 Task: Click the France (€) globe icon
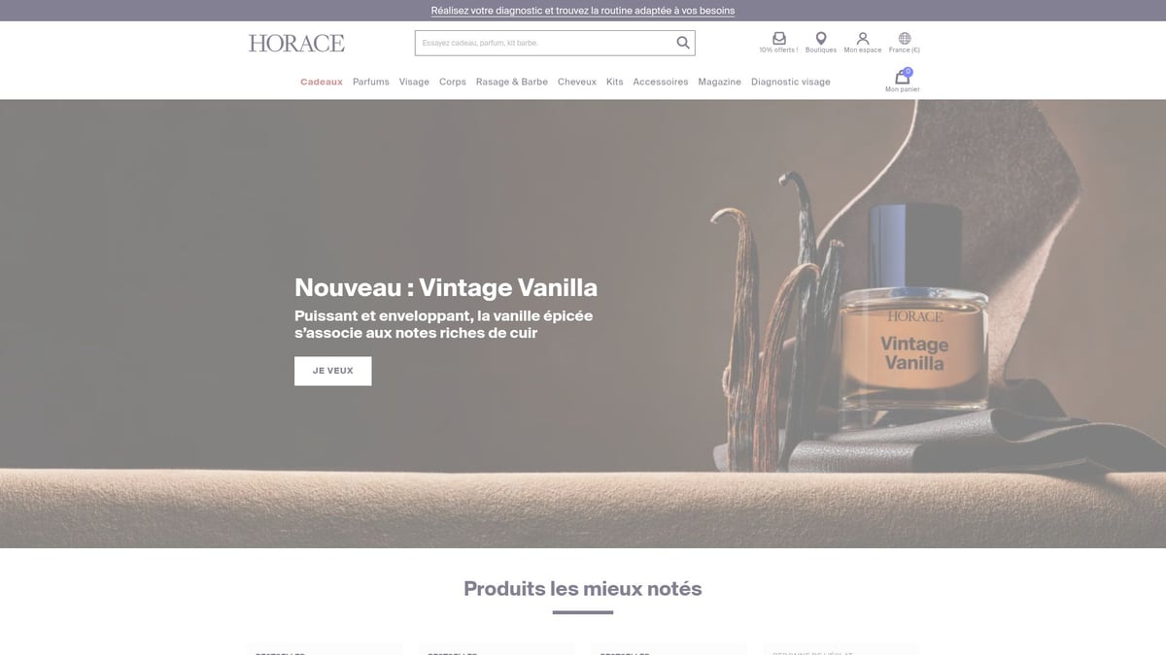click(x=905, y=39)
